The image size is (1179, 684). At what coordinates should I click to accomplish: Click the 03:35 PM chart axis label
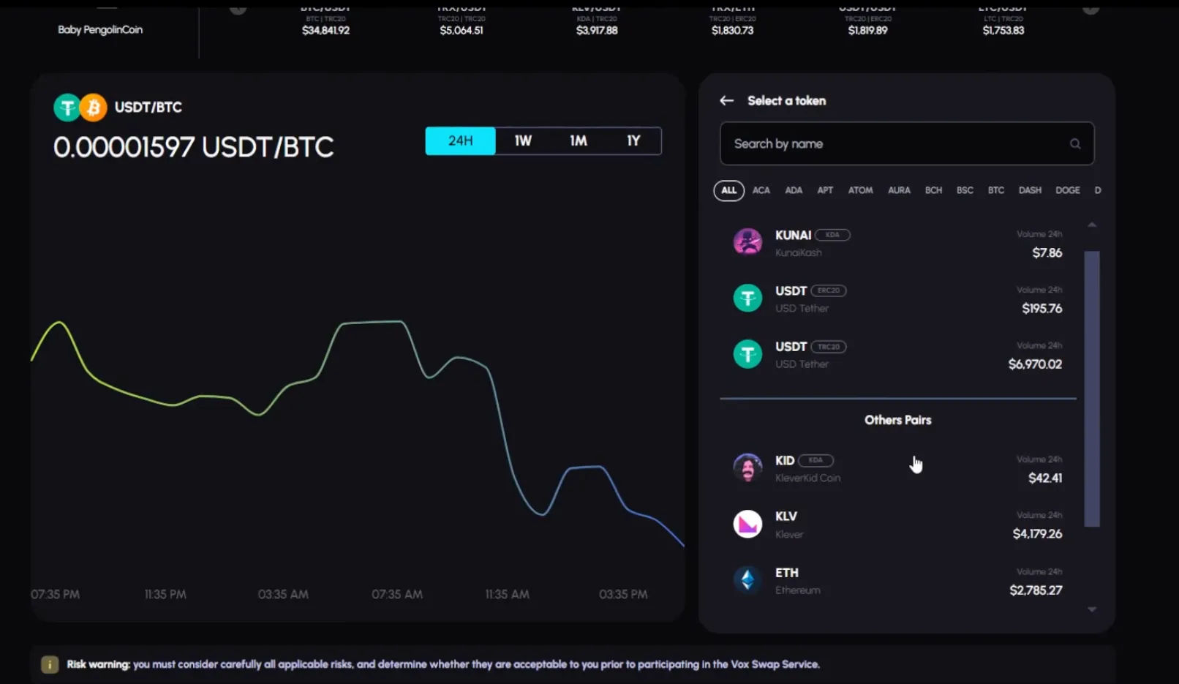click(x=623, y=595)
